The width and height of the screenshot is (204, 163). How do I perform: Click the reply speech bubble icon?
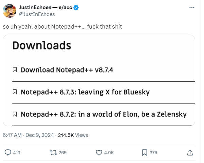click(8, 153)
